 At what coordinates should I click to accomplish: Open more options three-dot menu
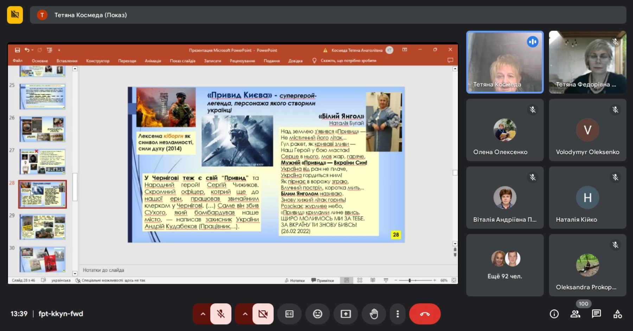398,314
